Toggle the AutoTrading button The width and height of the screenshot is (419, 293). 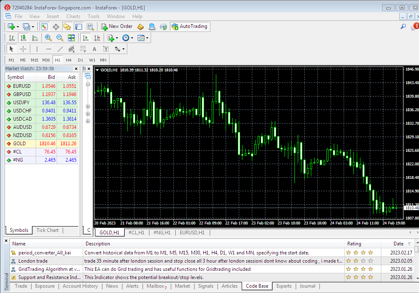[x=189, y=26]
